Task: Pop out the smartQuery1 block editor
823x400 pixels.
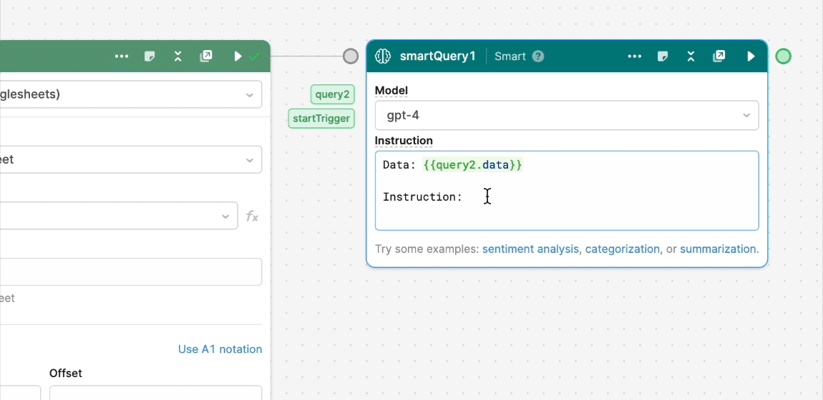Action: pos(719,56)
